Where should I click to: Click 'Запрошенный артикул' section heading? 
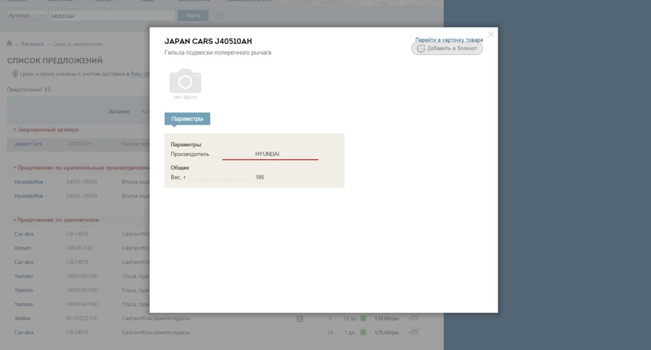(x=46, y=130)
